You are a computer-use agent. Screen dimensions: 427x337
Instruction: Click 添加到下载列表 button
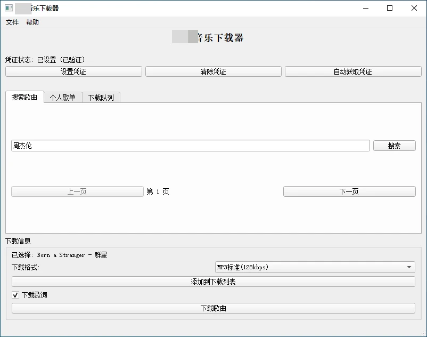(213, 282)
